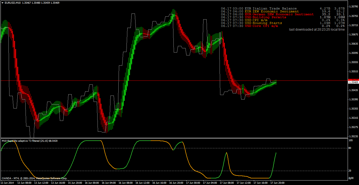Click the 17 Jun 12:00 time axis label
Viewport: 359px width, 185px height.
pyautogui.click(x=244, y=183)
